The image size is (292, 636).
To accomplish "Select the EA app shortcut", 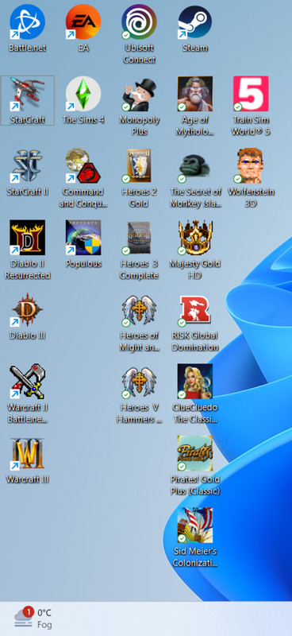I will pos(83,22).
